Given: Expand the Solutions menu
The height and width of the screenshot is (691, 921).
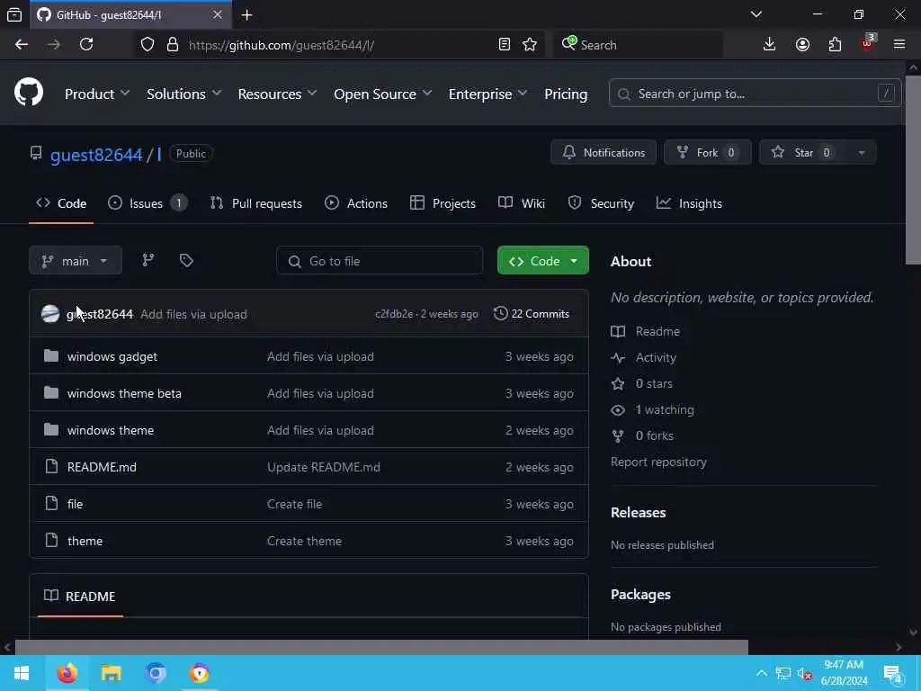Looking at the screenshot, I should [183, 94].
